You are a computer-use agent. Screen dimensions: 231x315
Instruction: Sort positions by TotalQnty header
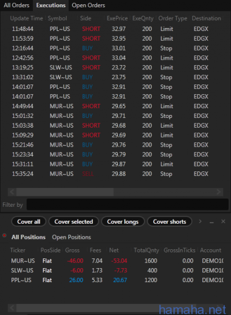coord(147,250)
